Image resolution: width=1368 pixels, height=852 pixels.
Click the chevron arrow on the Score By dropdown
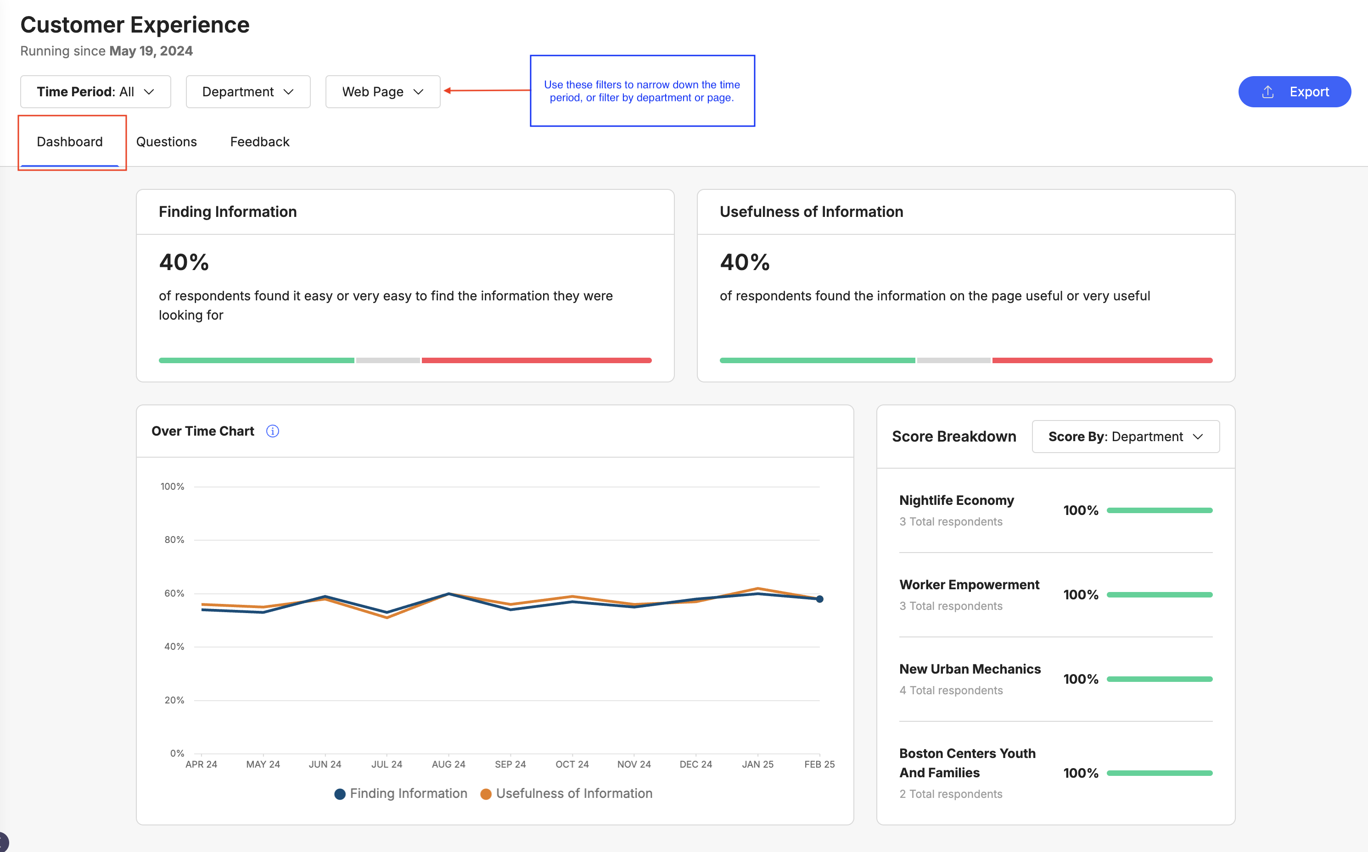tap(1198, 437)
